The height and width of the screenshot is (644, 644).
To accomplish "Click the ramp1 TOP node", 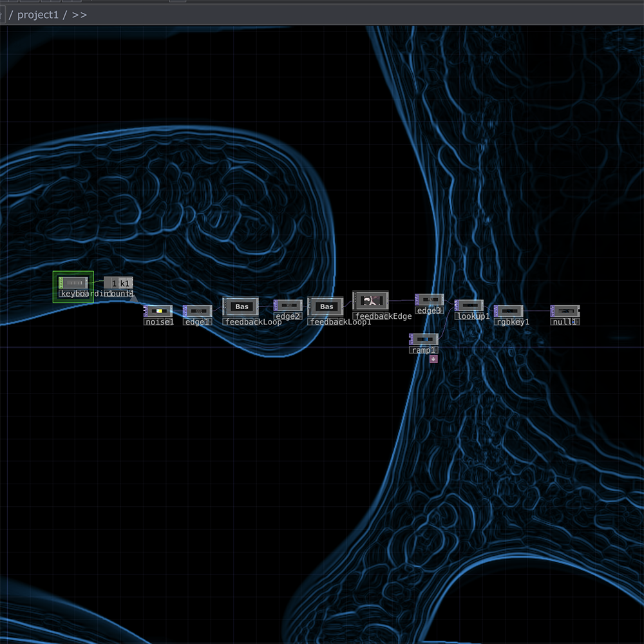I will [425, 339].
